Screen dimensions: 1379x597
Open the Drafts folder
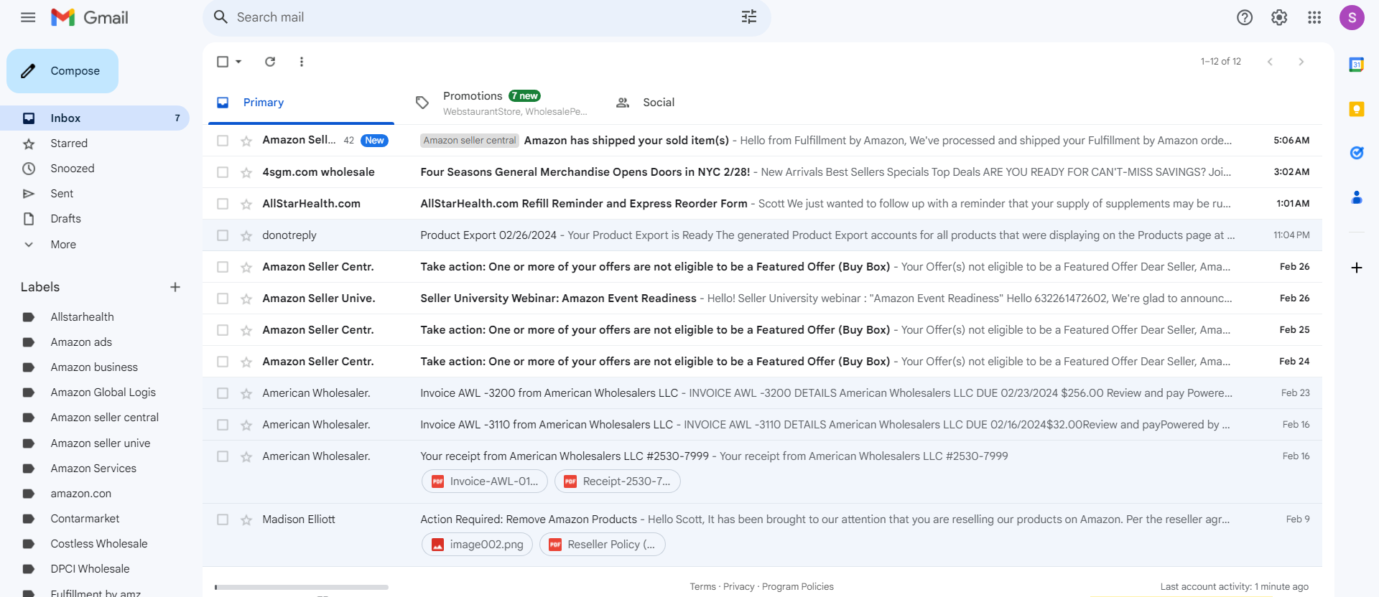click(x=95, y=219)
